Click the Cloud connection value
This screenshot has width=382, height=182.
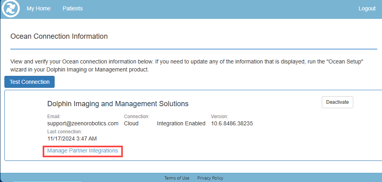pos(131,123)
